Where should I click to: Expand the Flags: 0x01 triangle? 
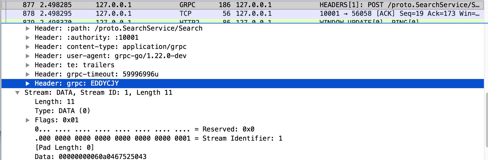28,120
